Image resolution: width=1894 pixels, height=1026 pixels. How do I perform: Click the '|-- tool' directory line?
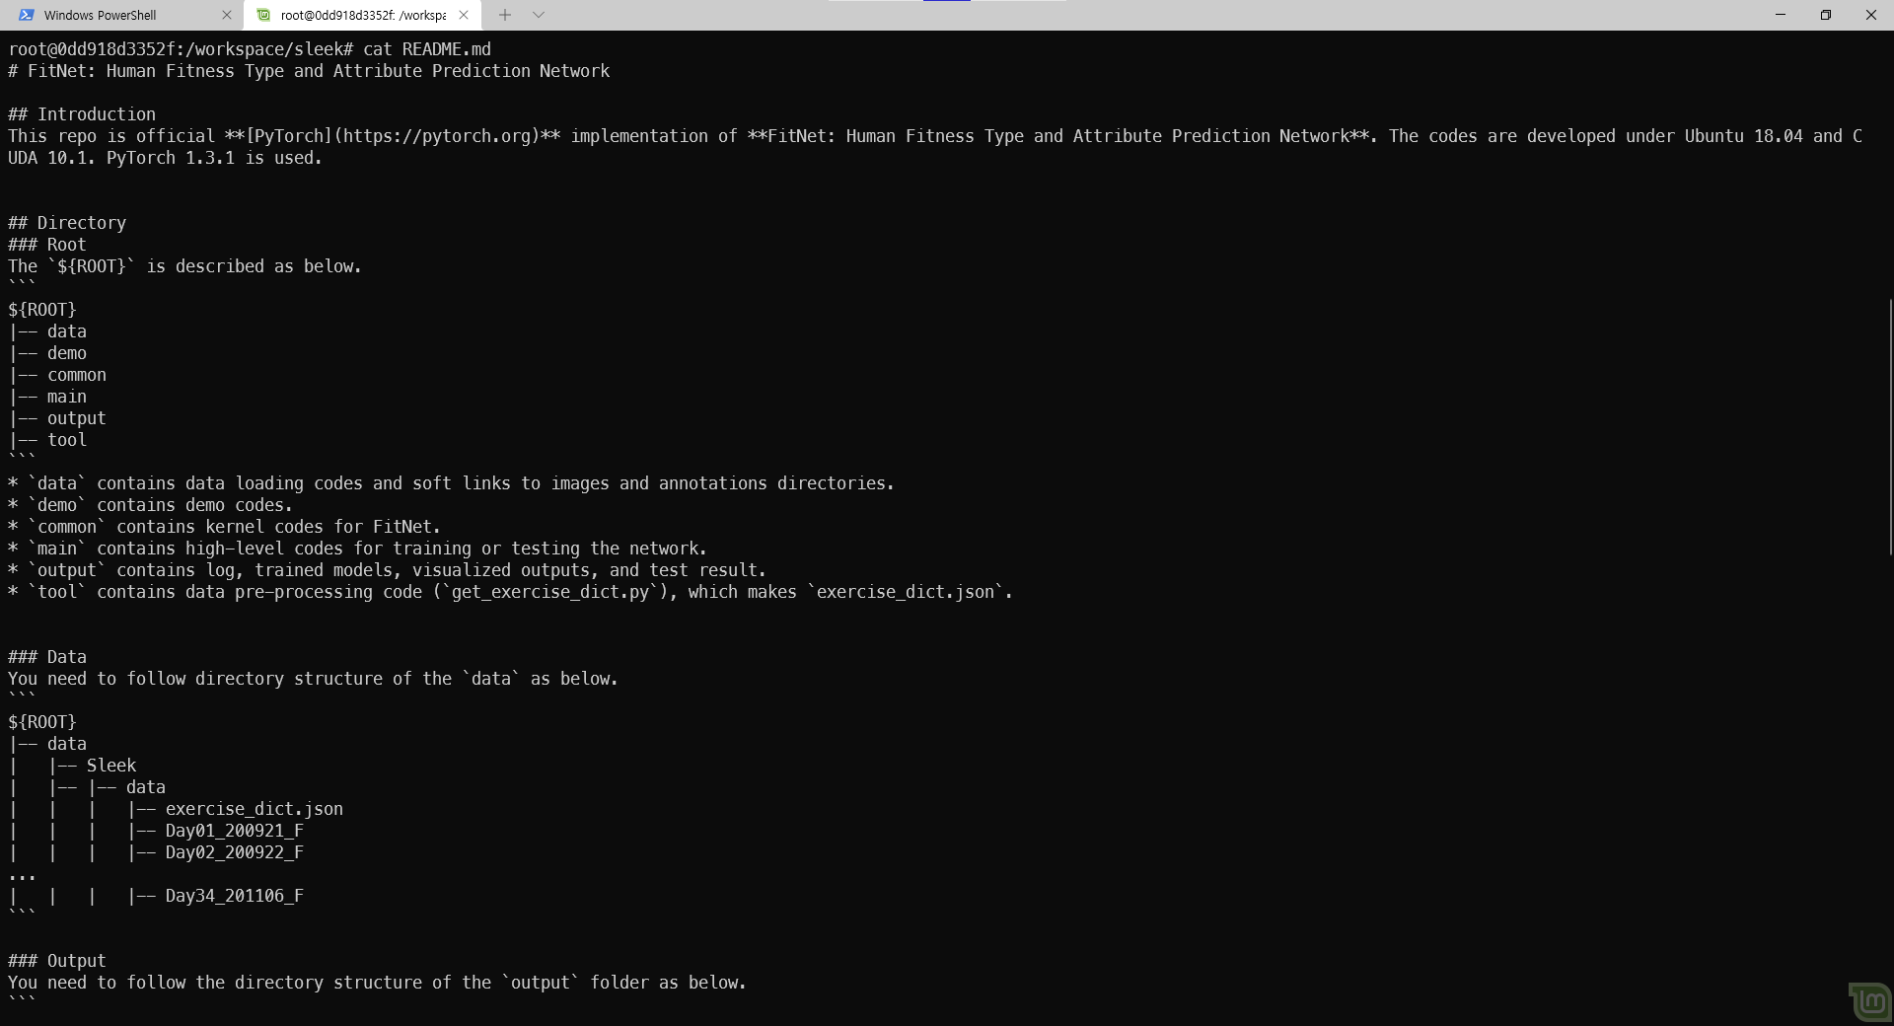(47, 440)
